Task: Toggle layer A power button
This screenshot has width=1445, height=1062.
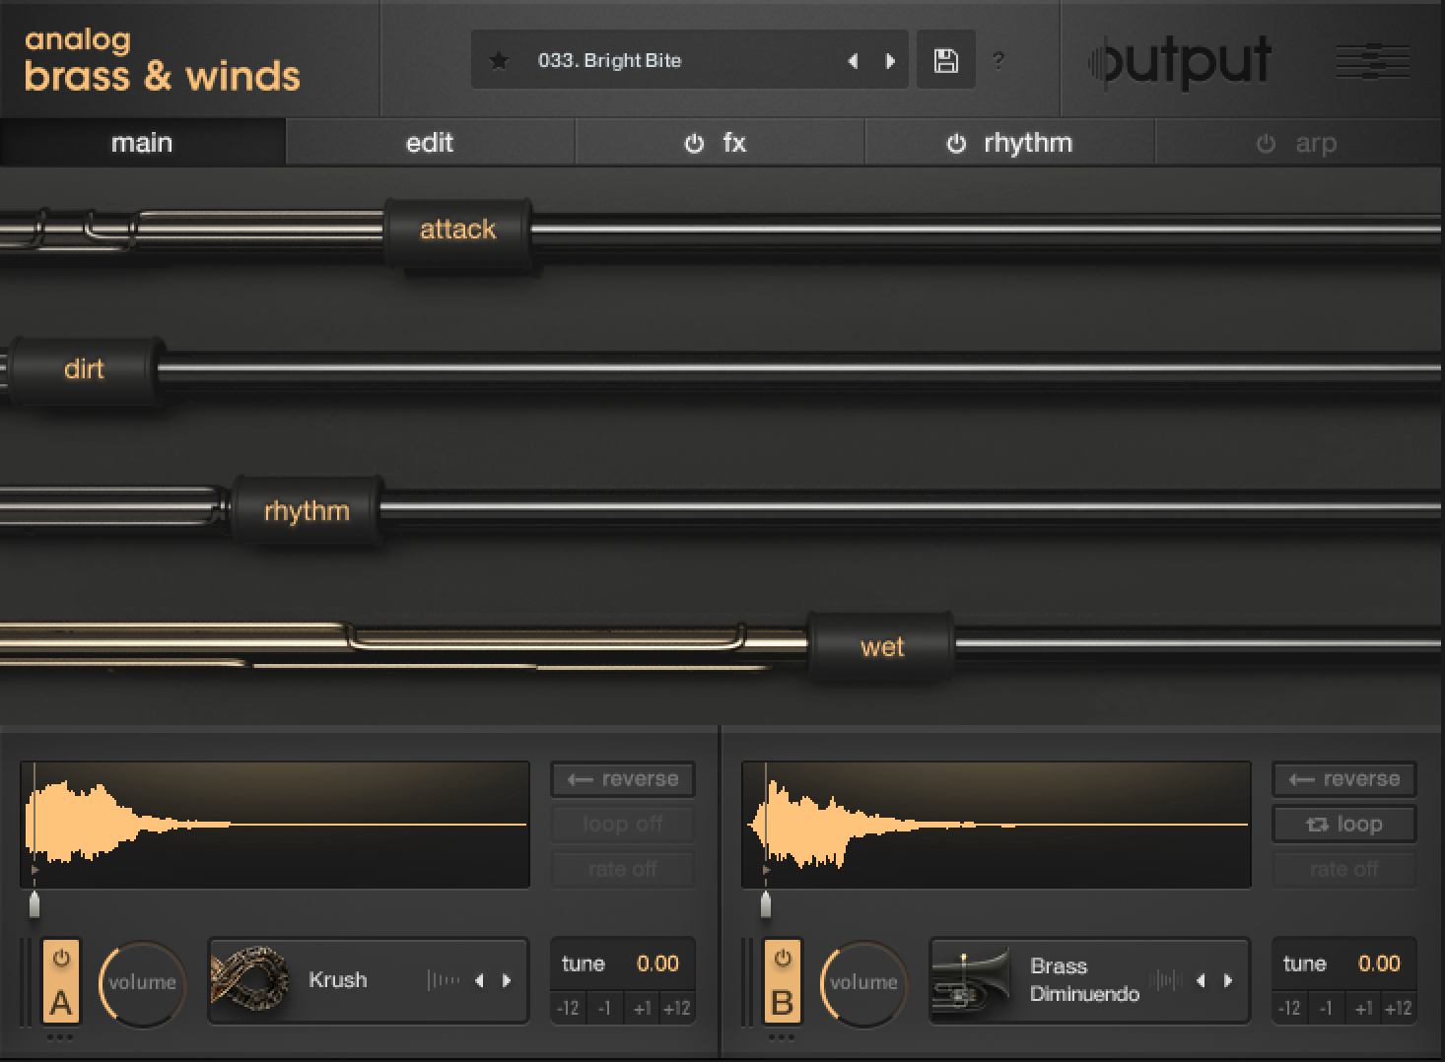Action: pos(61,958)
